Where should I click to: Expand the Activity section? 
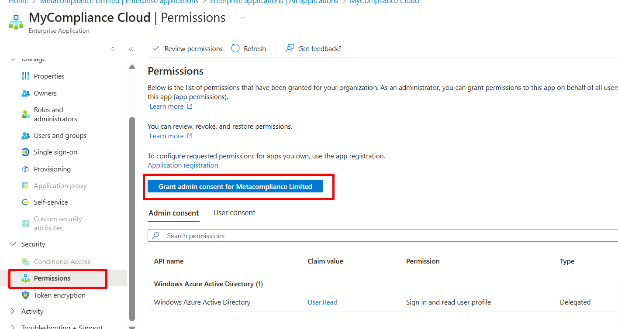click(x=13, y=312)
